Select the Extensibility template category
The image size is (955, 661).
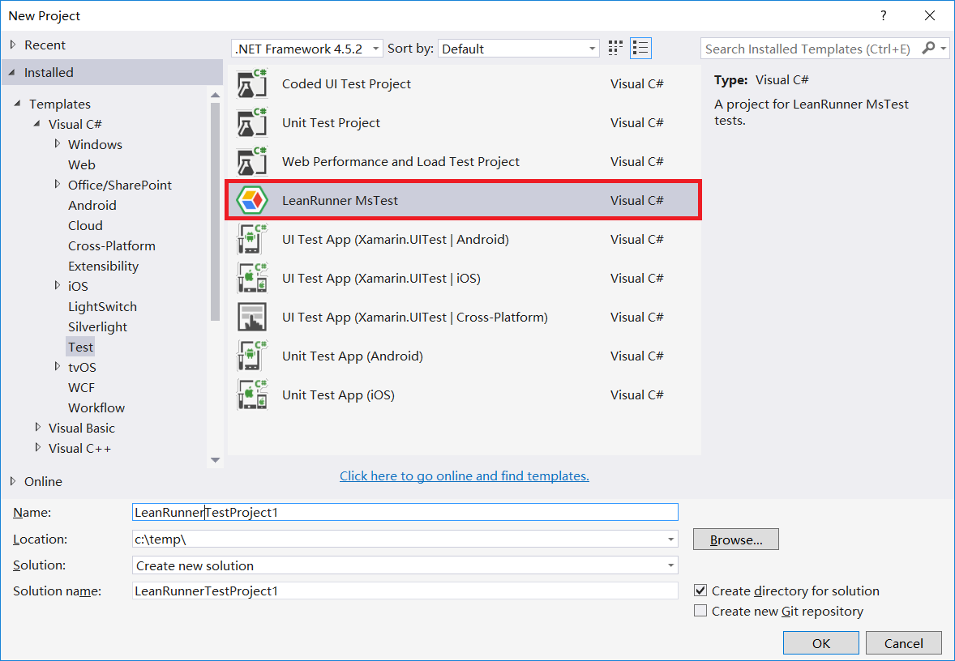coord(103,266)
